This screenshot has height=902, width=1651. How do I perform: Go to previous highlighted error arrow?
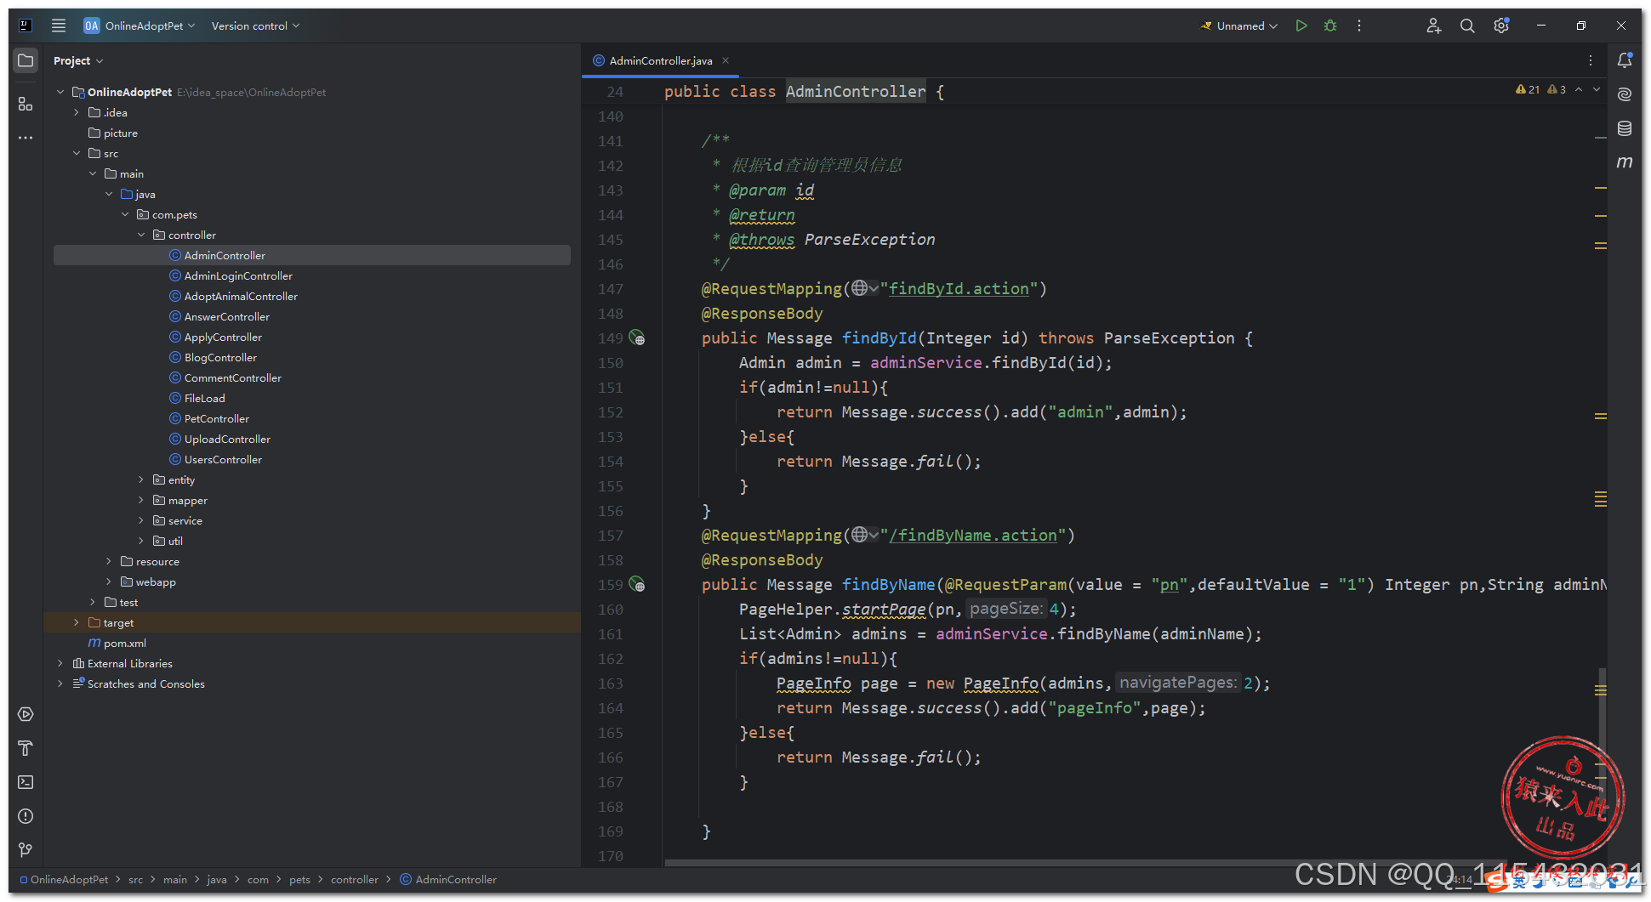[1579, 89]
